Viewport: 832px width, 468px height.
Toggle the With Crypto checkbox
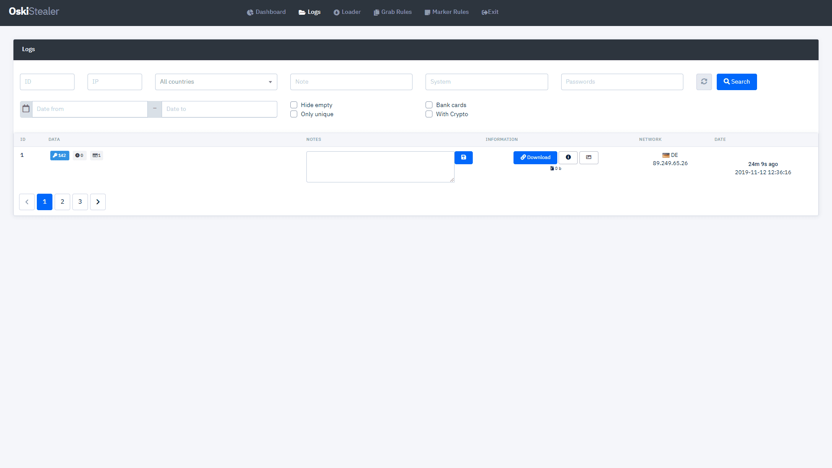(x=429, y=114)
